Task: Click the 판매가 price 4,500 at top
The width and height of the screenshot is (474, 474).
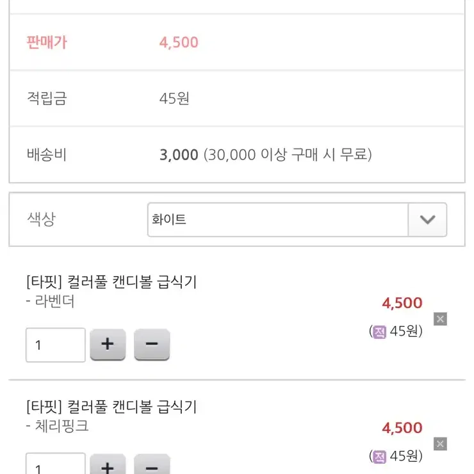Action: (179, 42)
